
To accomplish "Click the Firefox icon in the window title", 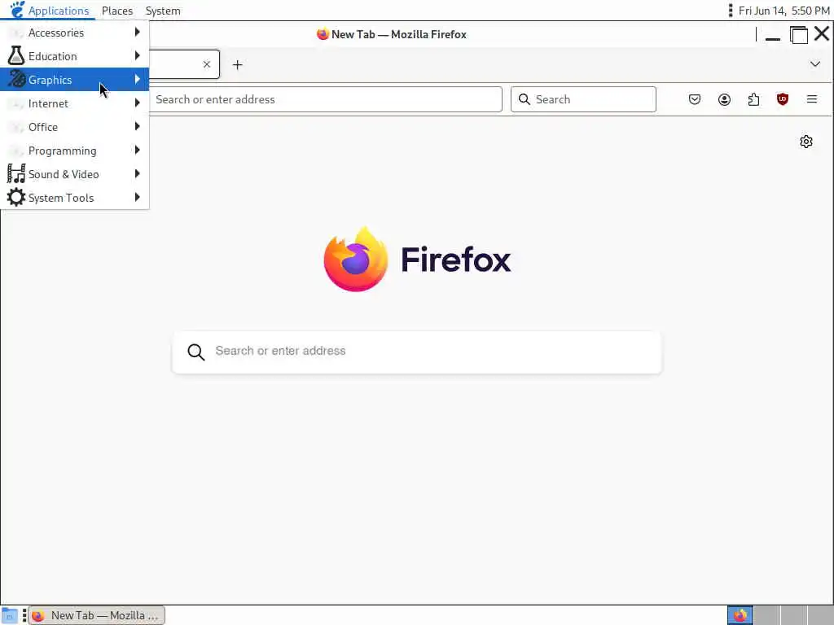I will point(323,34).
